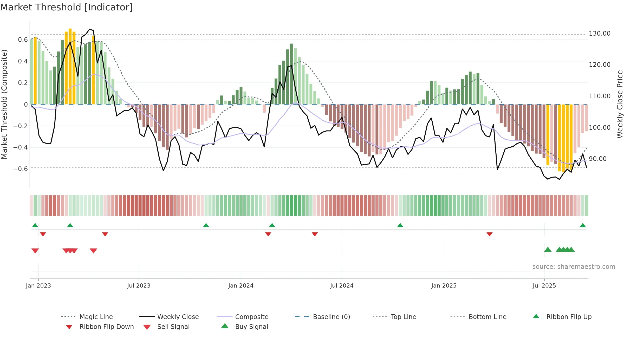
Task: Click the Jul 2025 x-axis label
Action: [x=544, y=285]
